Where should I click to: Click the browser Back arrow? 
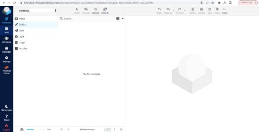point(4,3)
